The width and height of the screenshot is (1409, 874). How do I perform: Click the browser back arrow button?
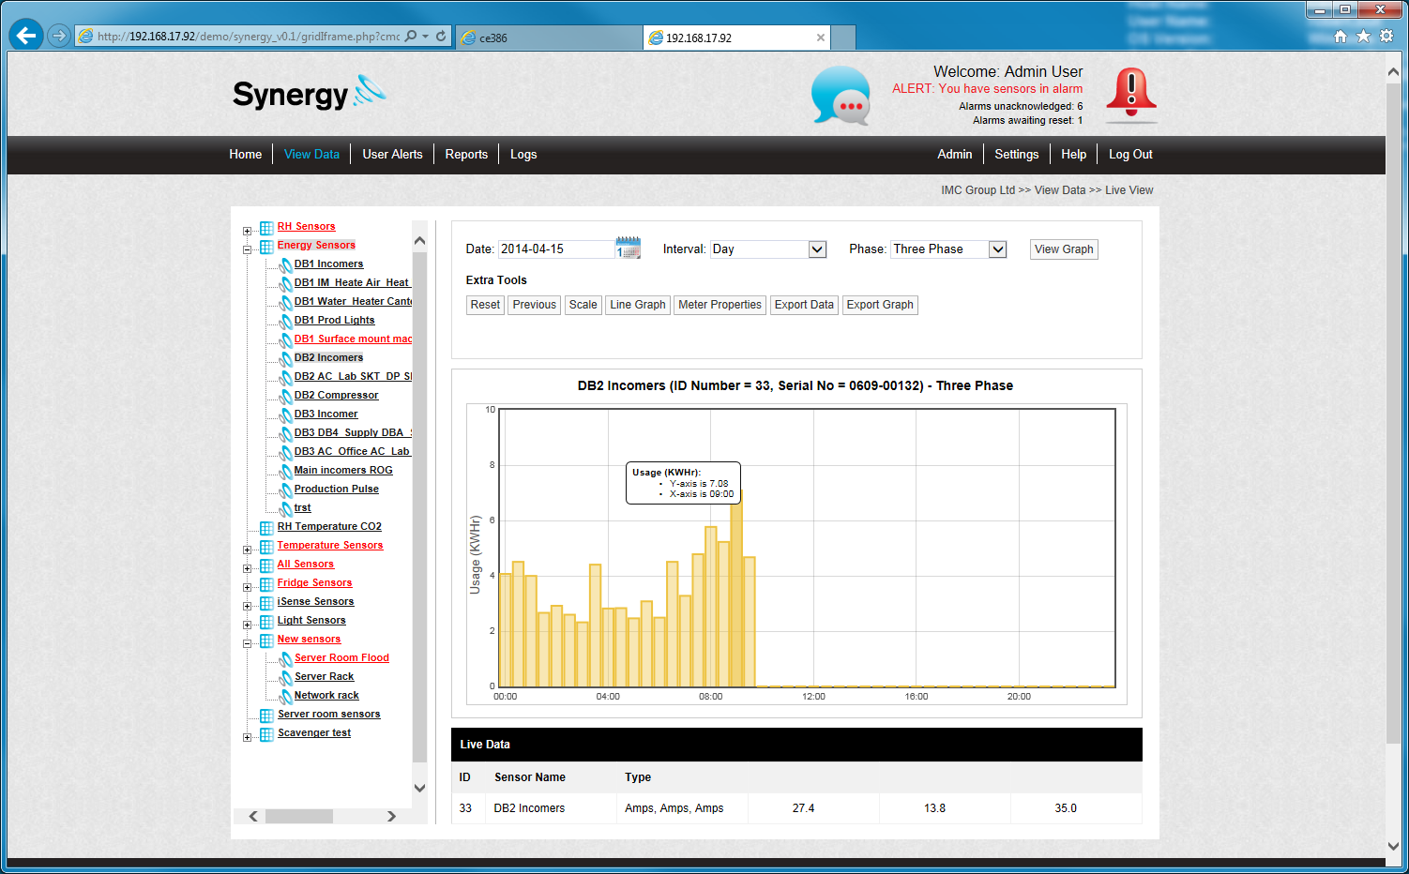pyautogui.click(x=26, y=36)
